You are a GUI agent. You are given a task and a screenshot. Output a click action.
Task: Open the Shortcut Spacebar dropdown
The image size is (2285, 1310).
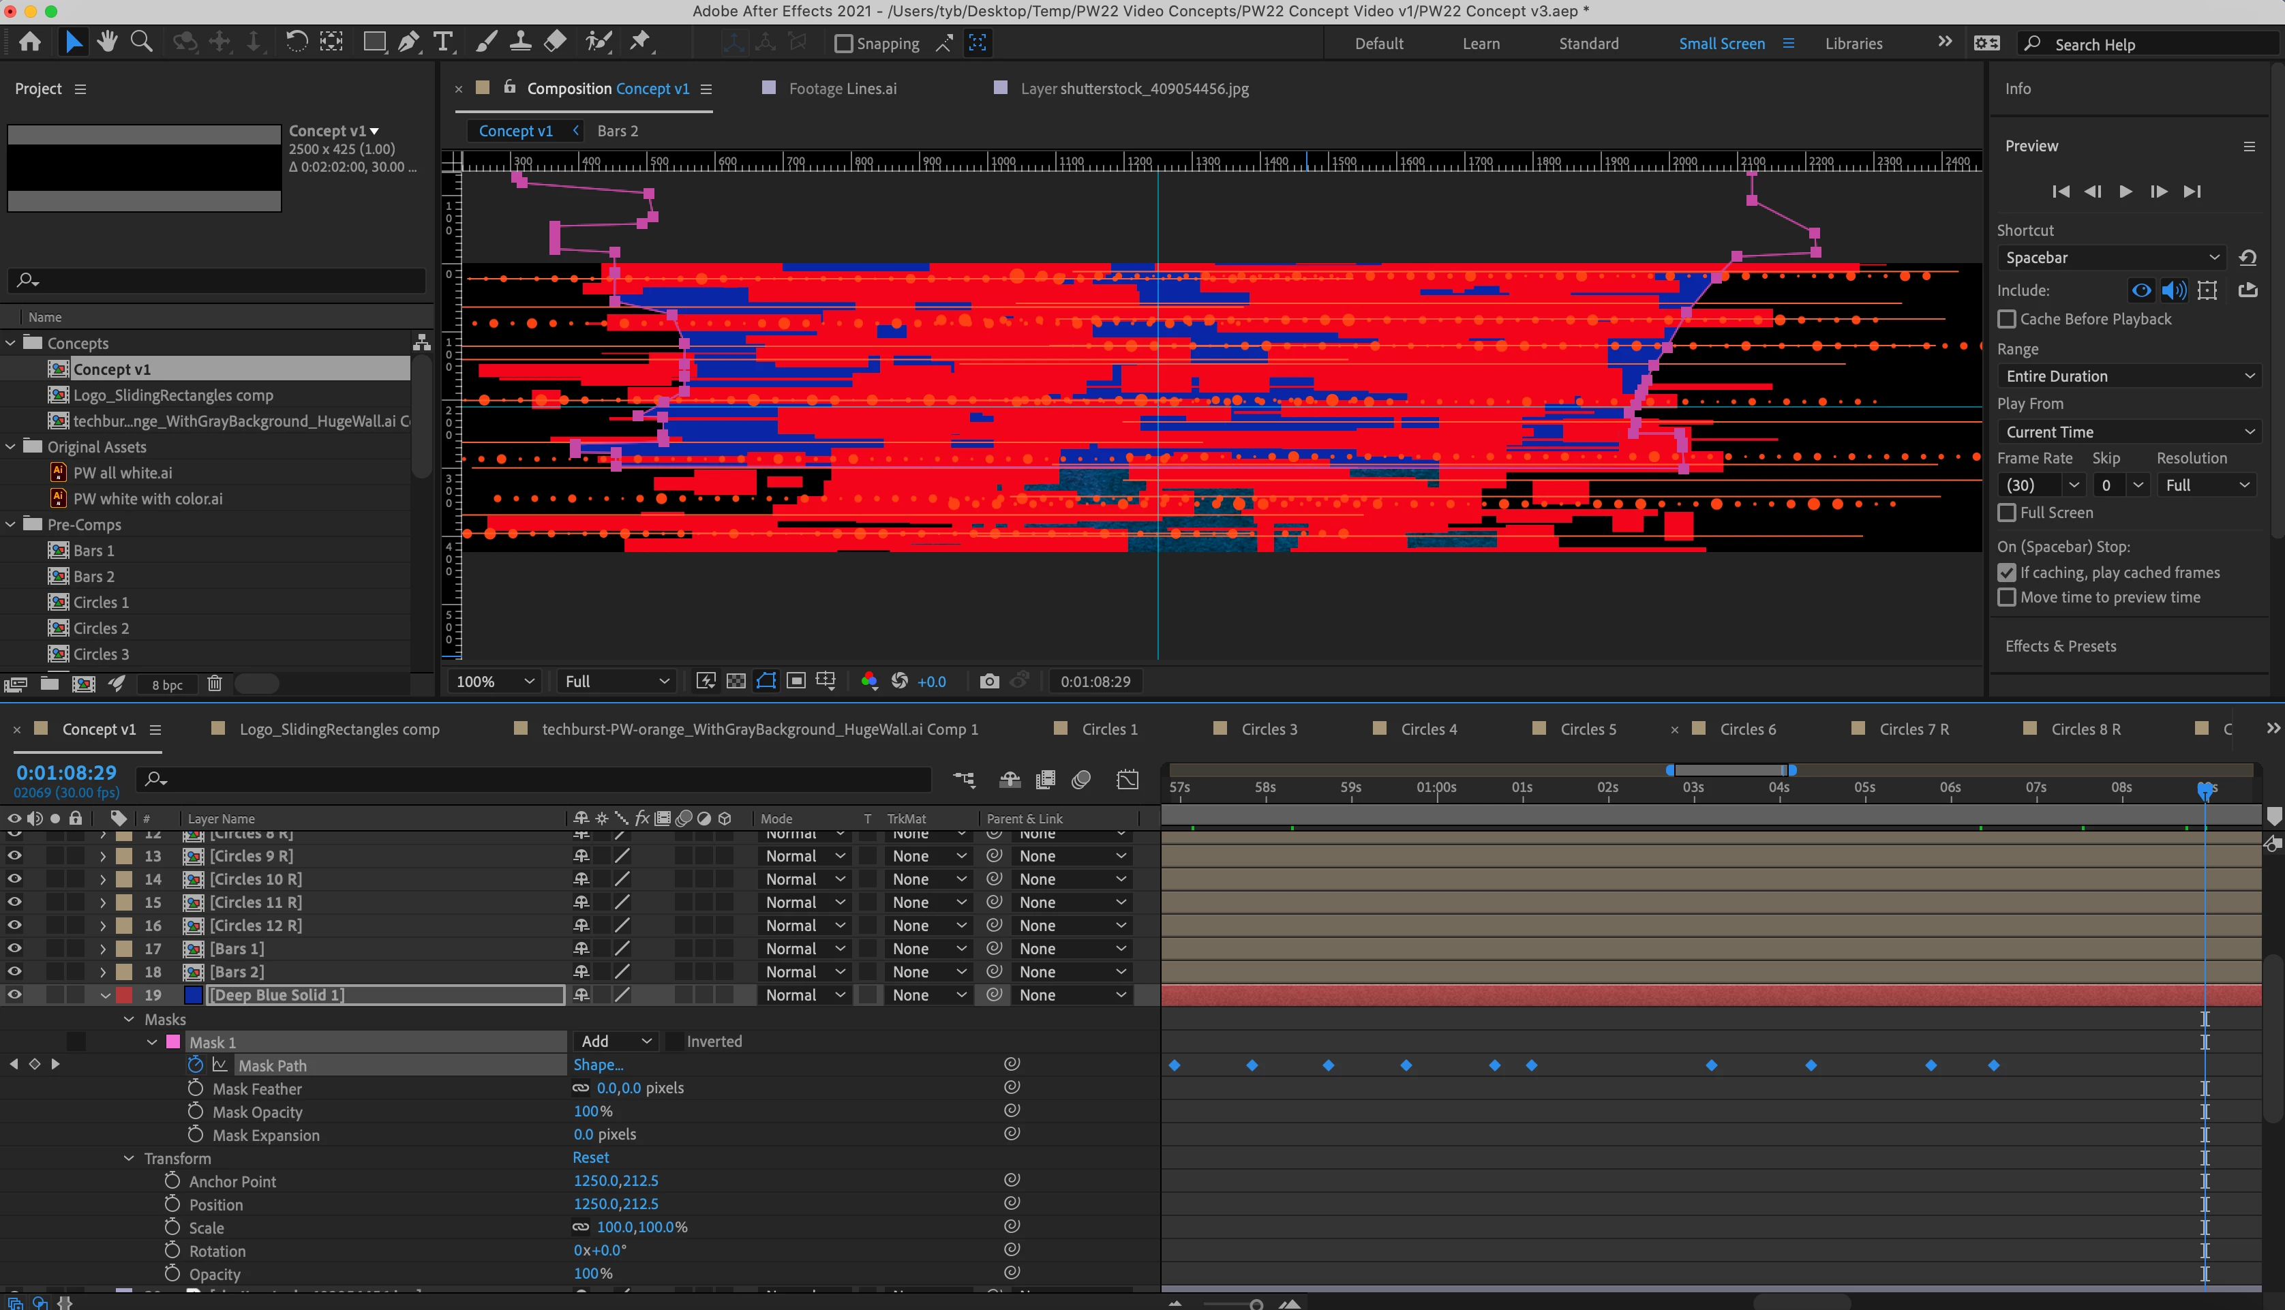(2110, 258)
